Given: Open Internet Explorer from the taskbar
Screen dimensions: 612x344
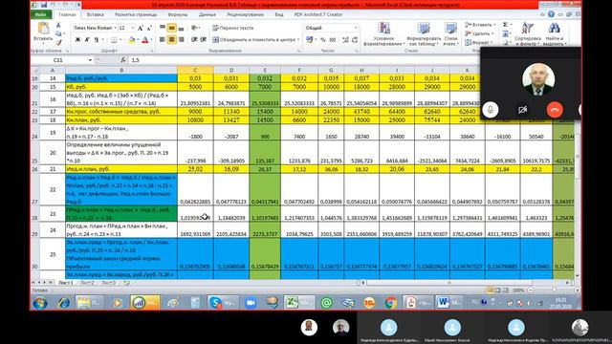Looking at the screenshot, I should (x=64, y=303).
